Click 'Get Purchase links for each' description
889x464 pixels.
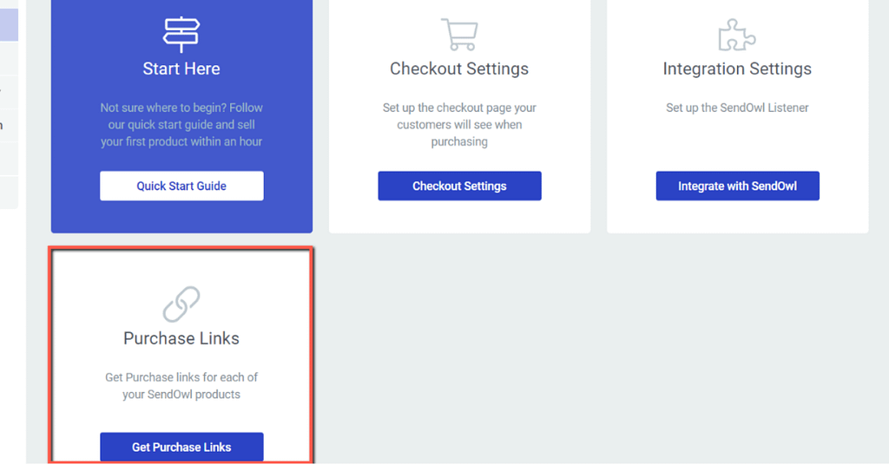point(181,386)
